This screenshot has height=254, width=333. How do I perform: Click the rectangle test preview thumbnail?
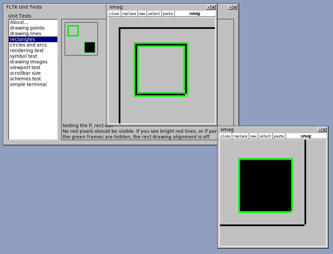pos(81,39)
